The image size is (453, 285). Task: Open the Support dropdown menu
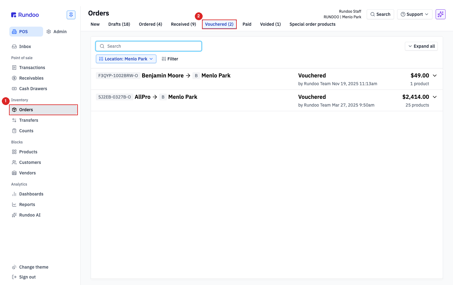click(415, 14)
